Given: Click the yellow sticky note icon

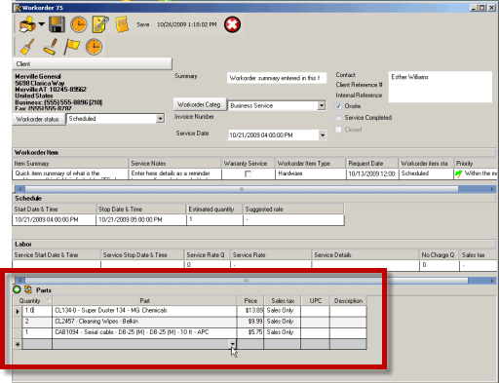Looking at the screenshot, I should tap(122, 24).
